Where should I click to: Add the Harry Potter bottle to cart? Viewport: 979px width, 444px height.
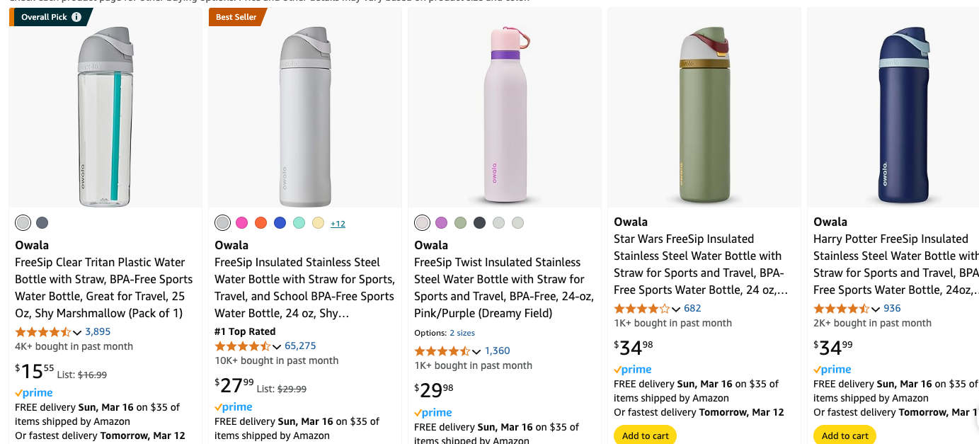(845, 435)
